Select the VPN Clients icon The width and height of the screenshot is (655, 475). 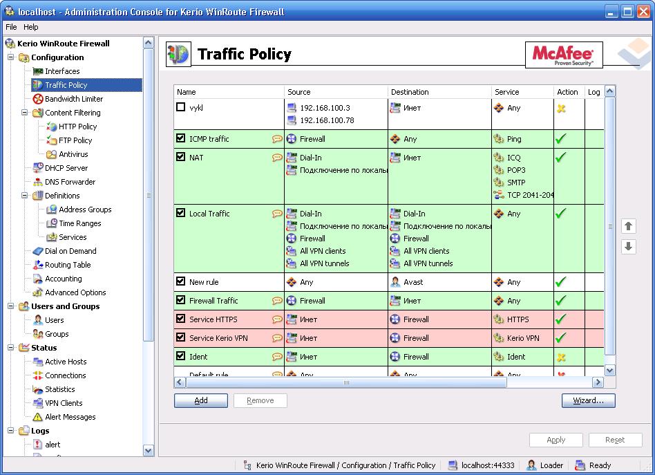(x=37, y=403)
